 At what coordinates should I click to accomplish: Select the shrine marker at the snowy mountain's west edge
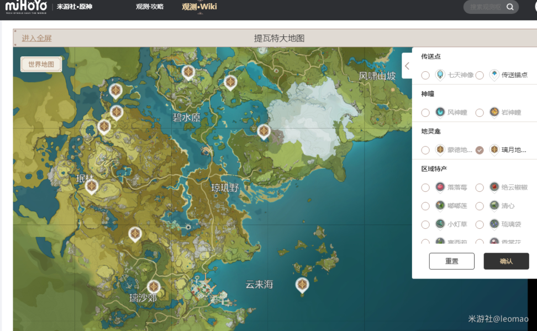264,132
